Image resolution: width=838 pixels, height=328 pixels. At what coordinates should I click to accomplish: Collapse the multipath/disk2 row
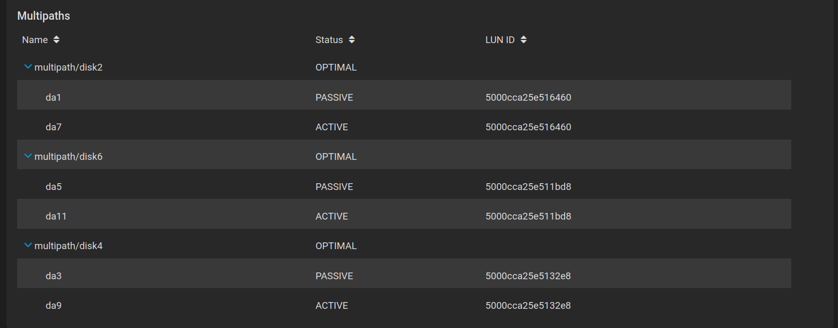click(x=28, y=67)
